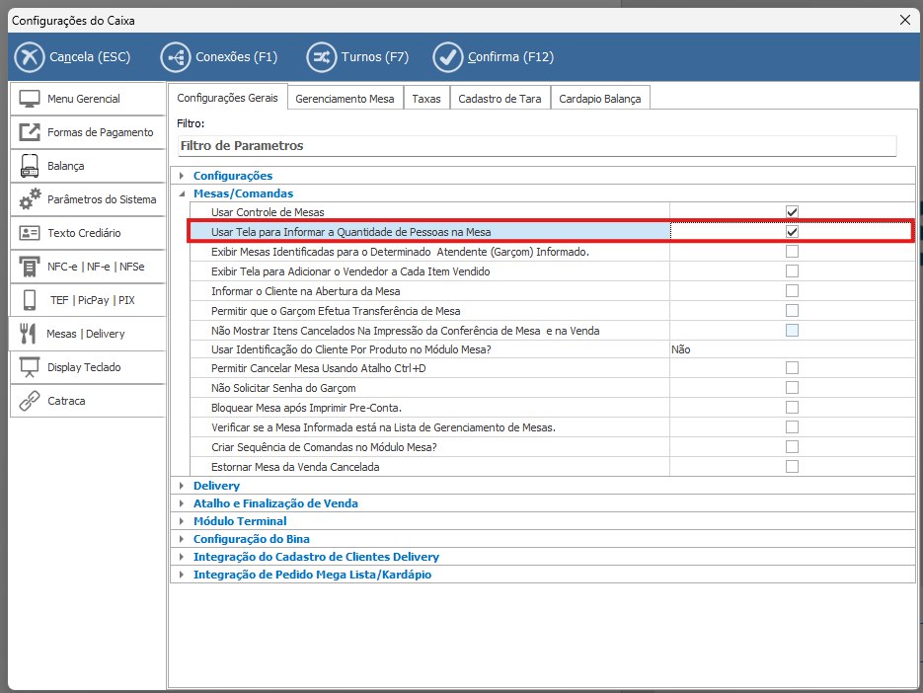The height and width of the screenshot is (693, 923).
Task: Switch to Gerenciamento Mesa tab
Action: 345,99
